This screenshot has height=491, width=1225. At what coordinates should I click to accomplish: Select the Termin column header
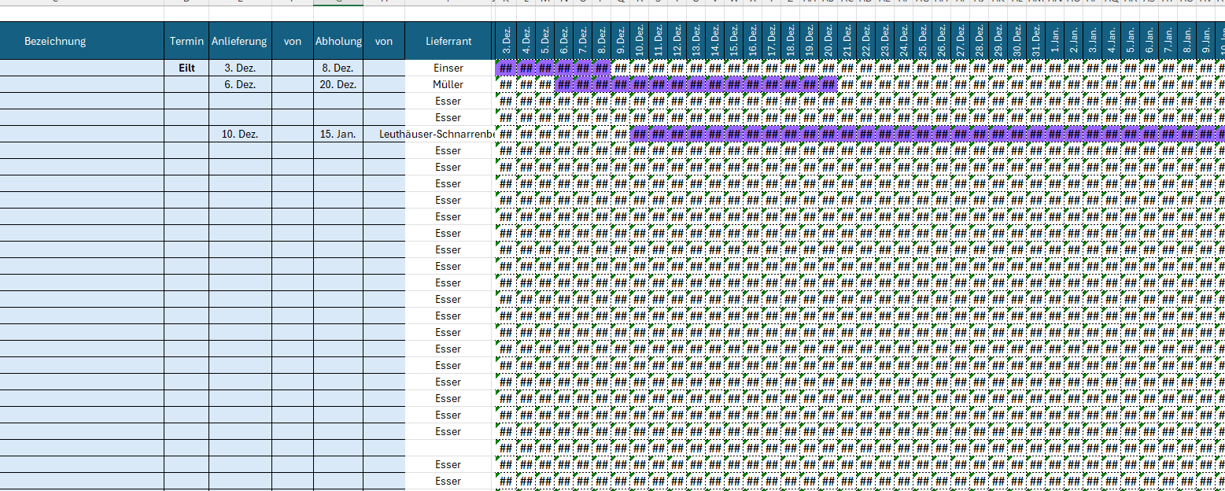pyautogui.click(x=186, y=41)
